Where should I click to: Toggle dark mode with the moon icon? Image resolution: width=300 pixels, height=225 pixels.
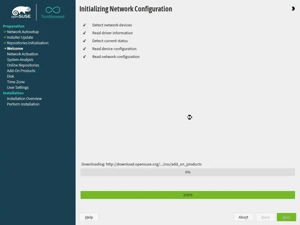coord(293,8)
